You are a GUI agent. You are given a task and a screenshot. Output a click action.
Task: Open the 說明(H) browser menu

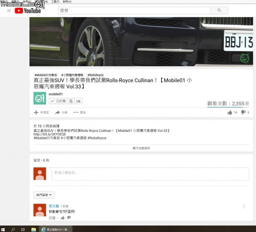tap(67, 2)
